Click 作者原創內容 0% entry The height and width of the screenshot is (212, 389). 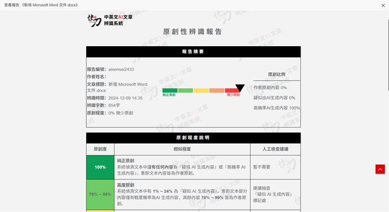[x=270, y=87]
